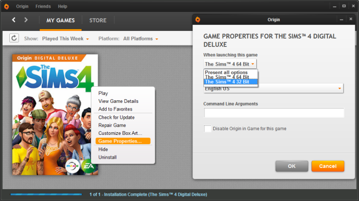Click the Origin logo in the dialog title bar

pos(198,20)
